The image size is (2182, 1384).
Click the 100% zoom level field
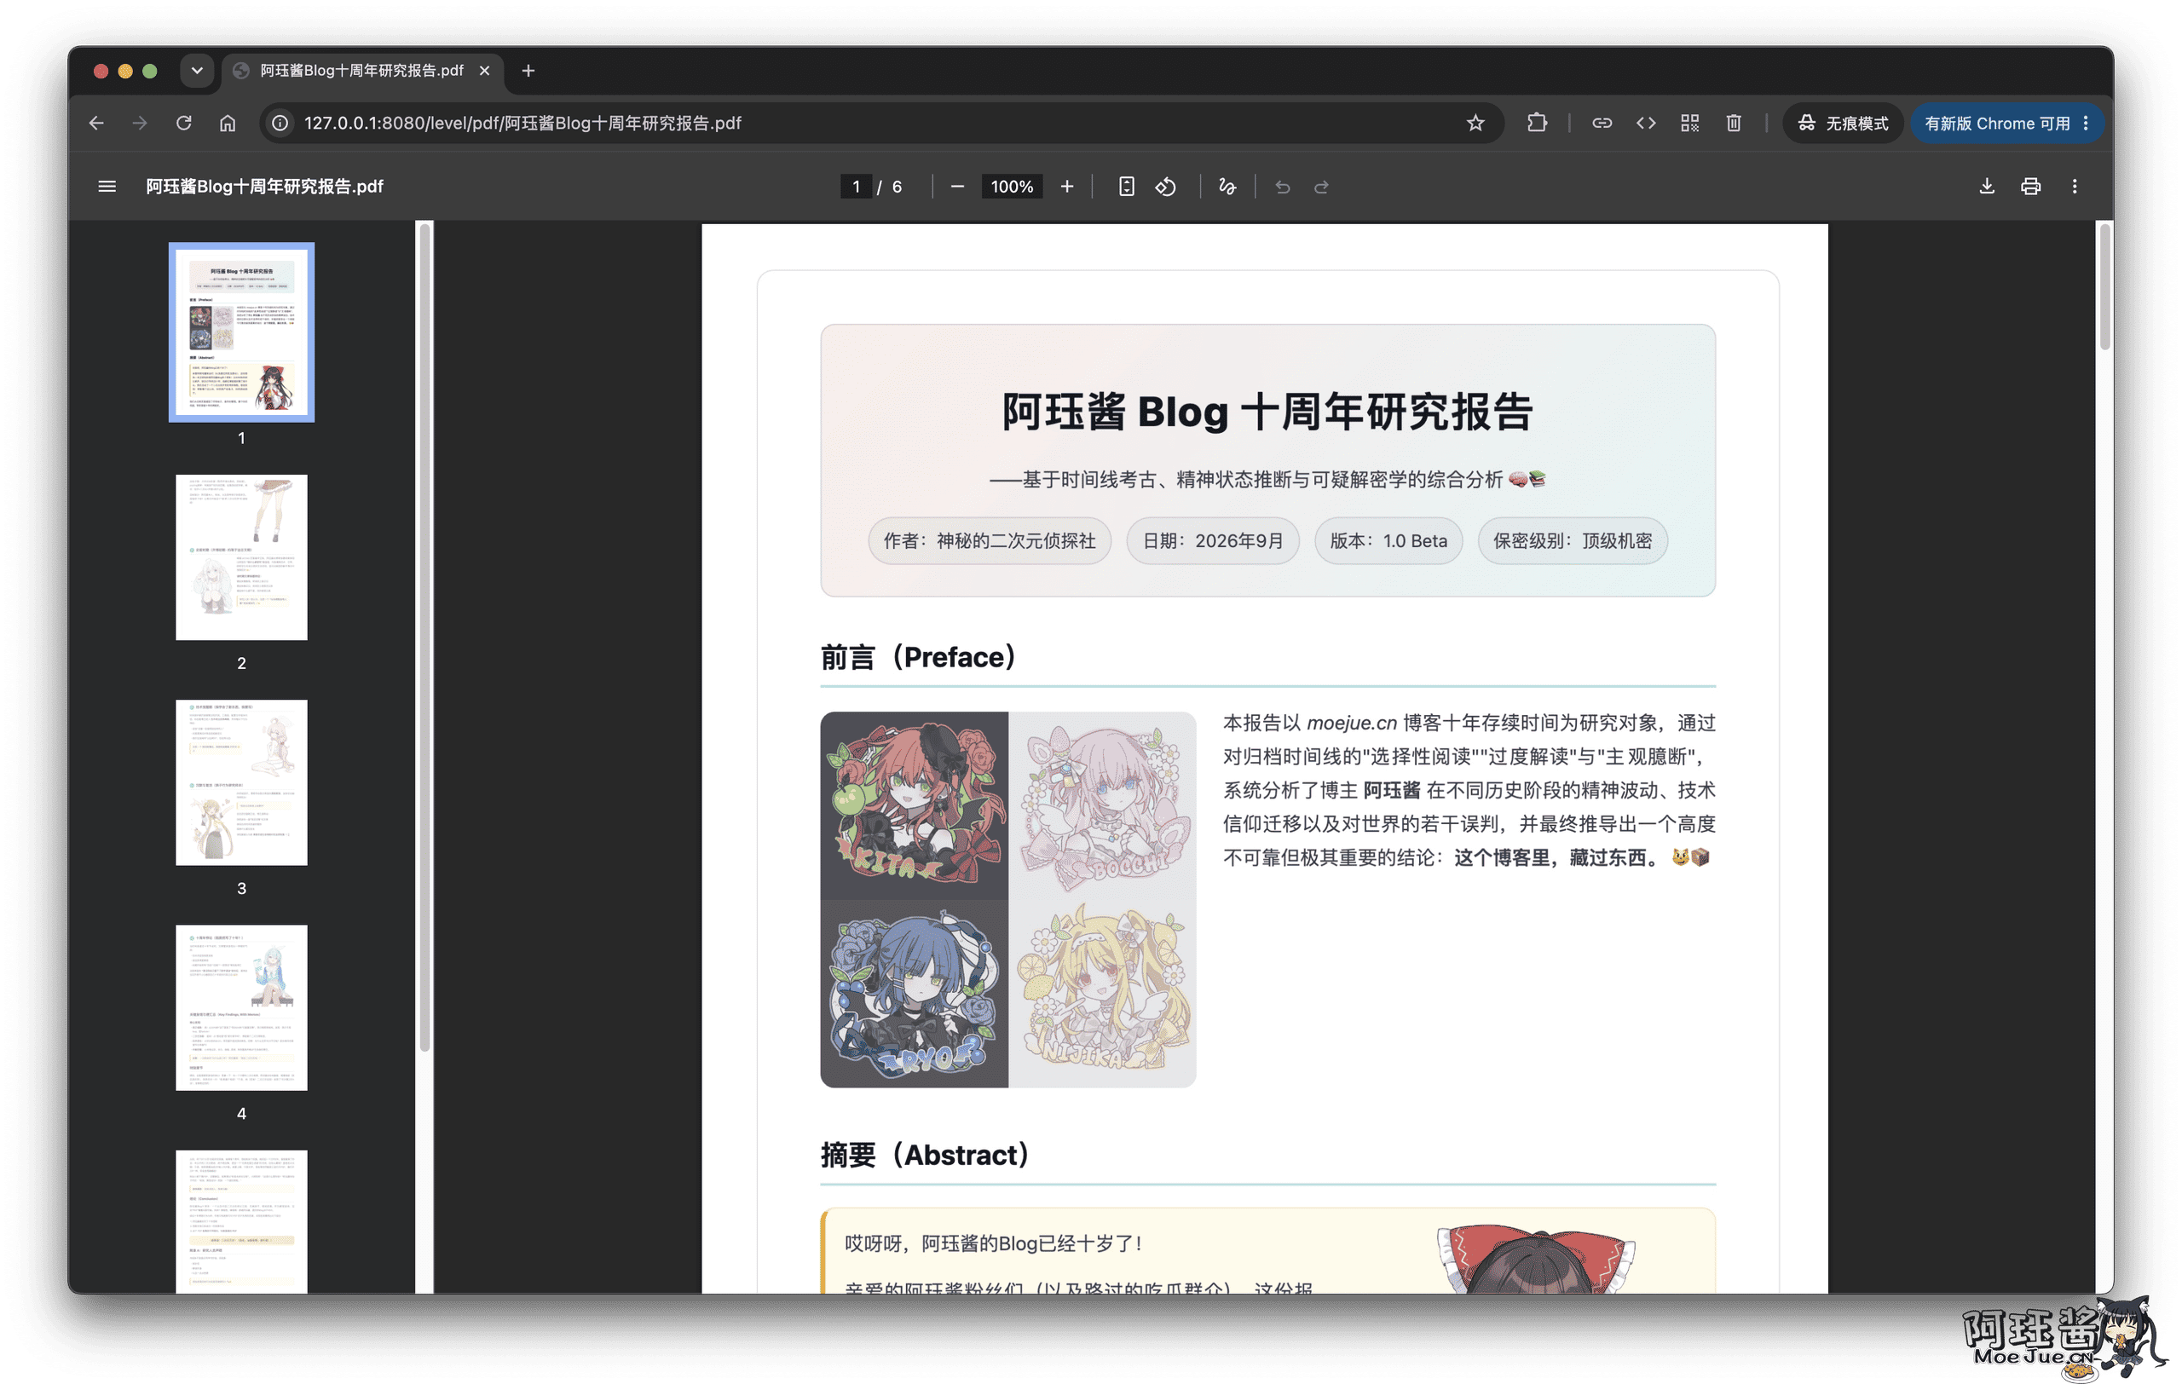click(1011, 187)
